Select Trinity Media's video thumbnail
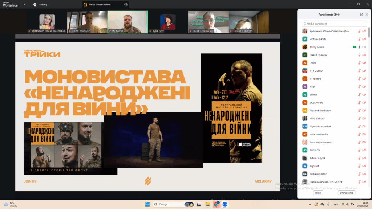Viewport: 372px width, 209px height. pos(128,22)
